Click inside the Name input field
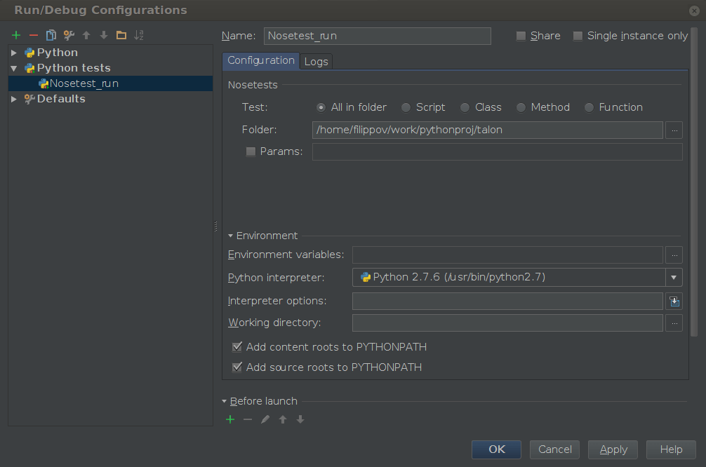Image resolution: width=706 pixels, height=467 pixels. pyautogui.click(x=377, y=36)
